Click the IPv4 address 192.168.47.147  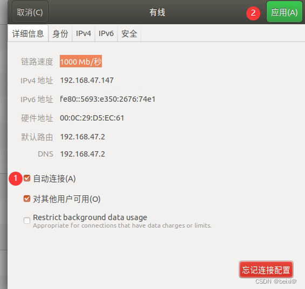tap(87, 80)
